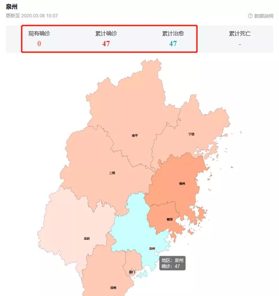Select the 现有确诊 statistic label
Screen dimensions: 279x296
pos(39,34)
